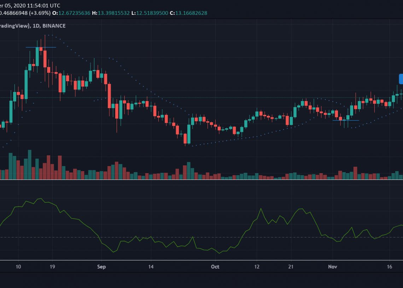Select the 16 date label on the time axis
This screenshot has height=288, width=403.
pyautogui.click(x=390, y=266)
